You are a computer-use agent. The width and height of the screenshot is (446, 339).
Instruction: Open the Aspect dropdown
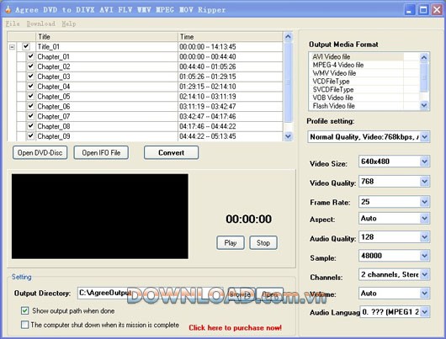click(424, 219)
